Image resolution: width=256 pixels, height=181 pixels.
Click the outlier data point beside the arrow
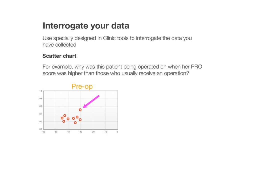tap(80, 110)
